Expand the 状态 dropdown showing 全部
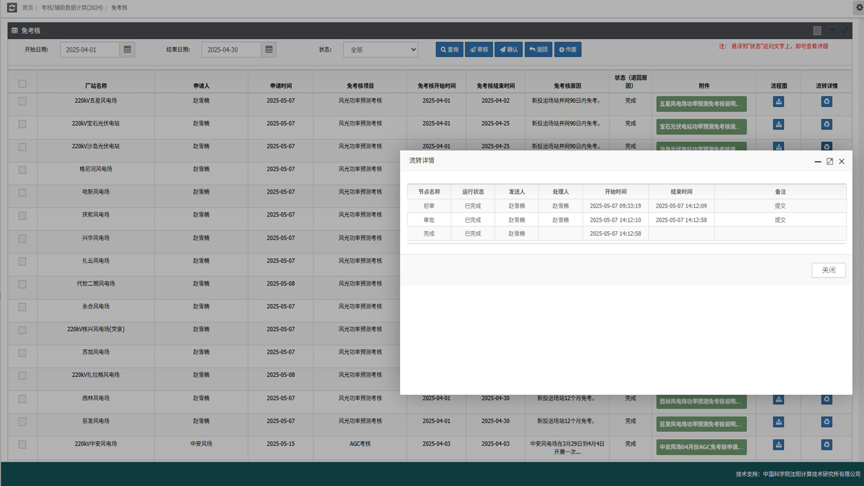This screenshot has width=864, height=486. (x=380, y=49)
